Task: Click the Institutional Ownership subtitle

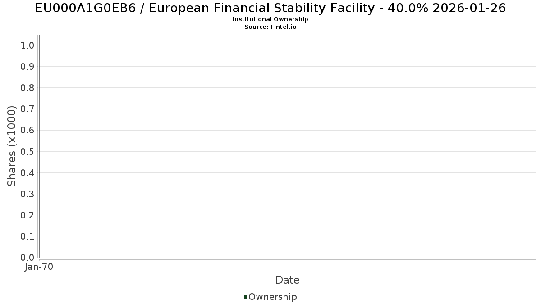Action: pos(270,19)
